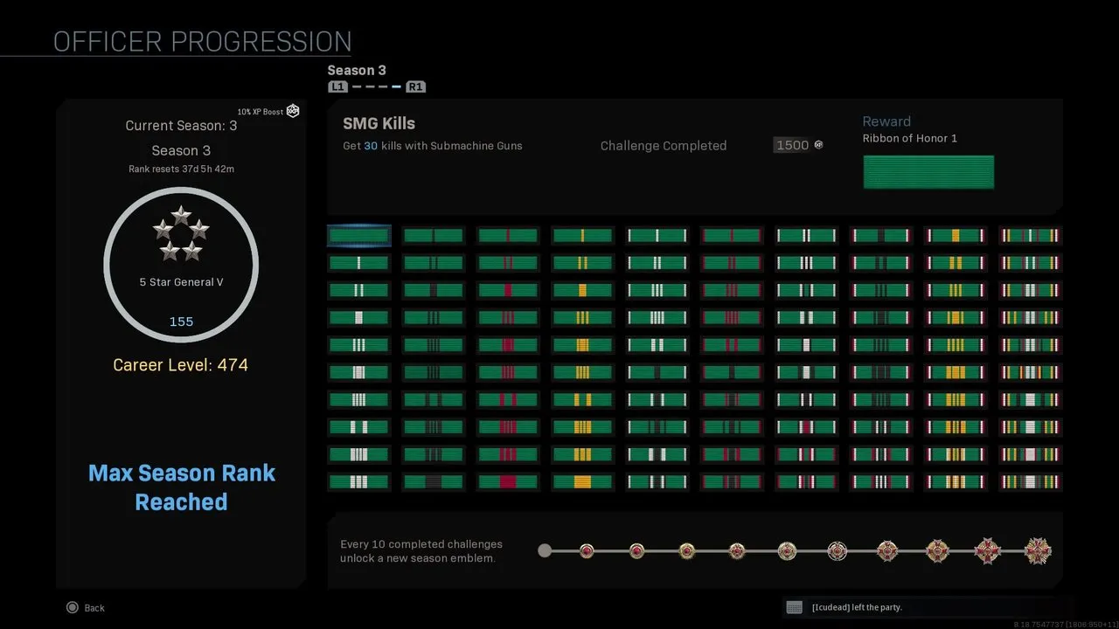Click the 10% XP Boost token icon
1119x629 pixels.
(293, 111)
